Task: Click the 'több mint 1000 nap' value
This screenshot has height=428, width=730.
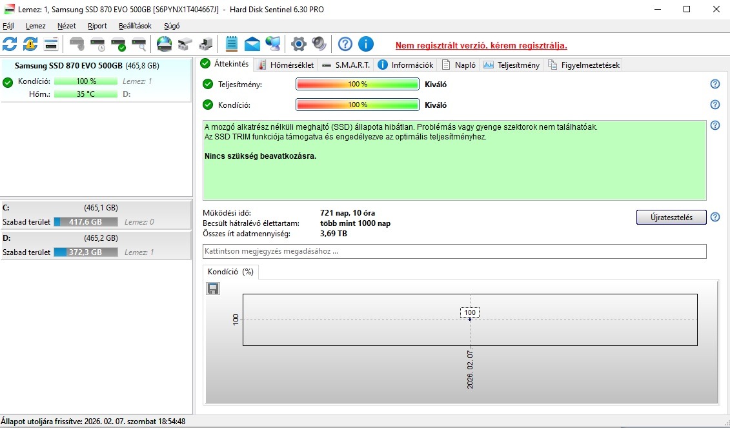Action: 355,223
